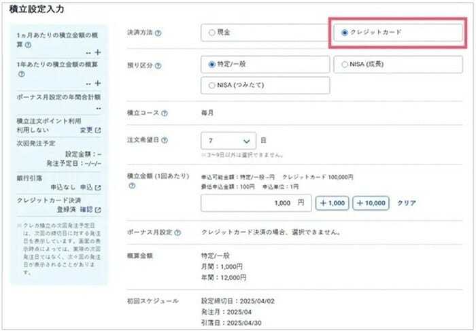Click help icon next to 決済方法
Image resolution: width=476 pixels, height=331 pixels.
158,33
